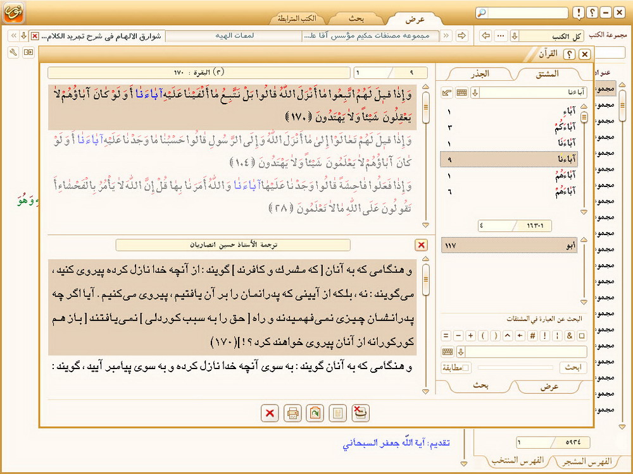Click the clipboard copy icon with green arrow
The image size is (633, 474).
315,413
